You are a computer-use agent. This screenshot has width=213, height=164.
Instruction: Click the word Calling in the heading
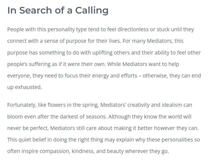pos(92,11)
